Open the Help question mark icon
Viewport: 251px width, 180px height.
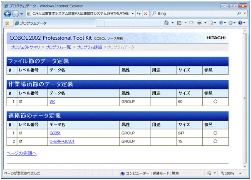tap(240, 23)
